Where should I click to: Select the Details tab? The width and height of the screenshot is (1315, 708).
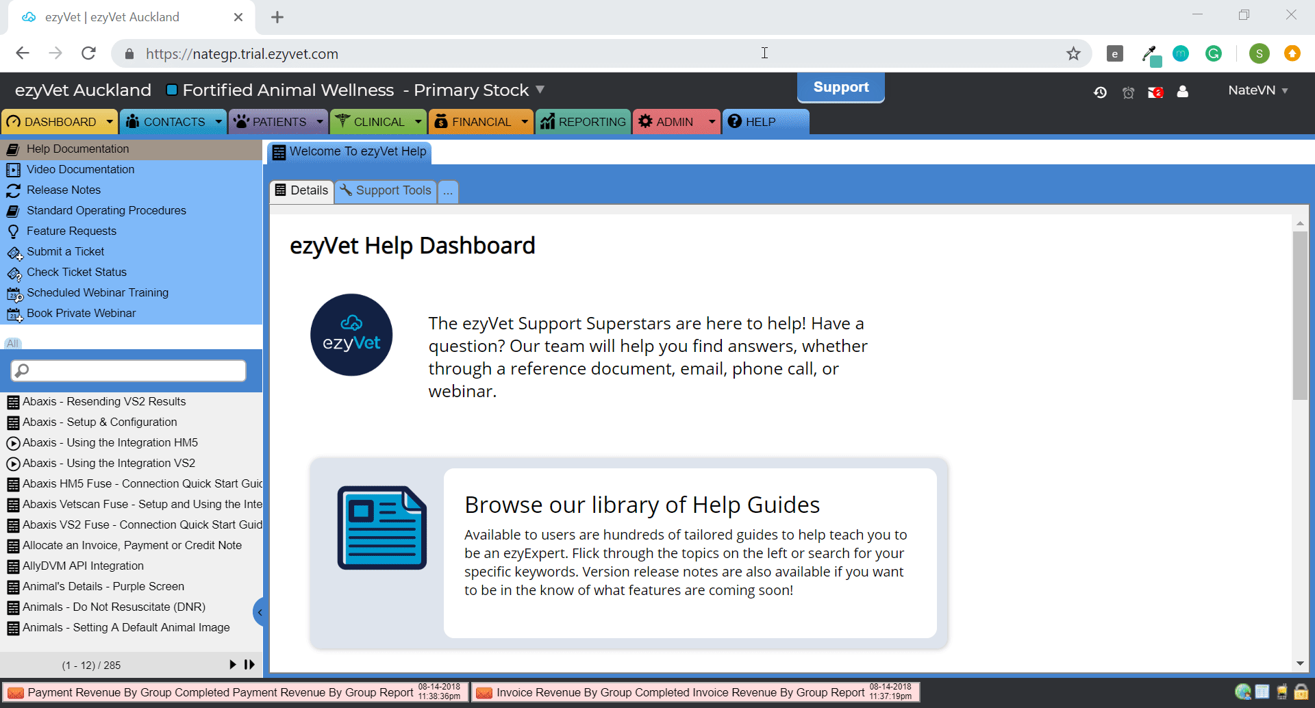[x=301, y=190]
